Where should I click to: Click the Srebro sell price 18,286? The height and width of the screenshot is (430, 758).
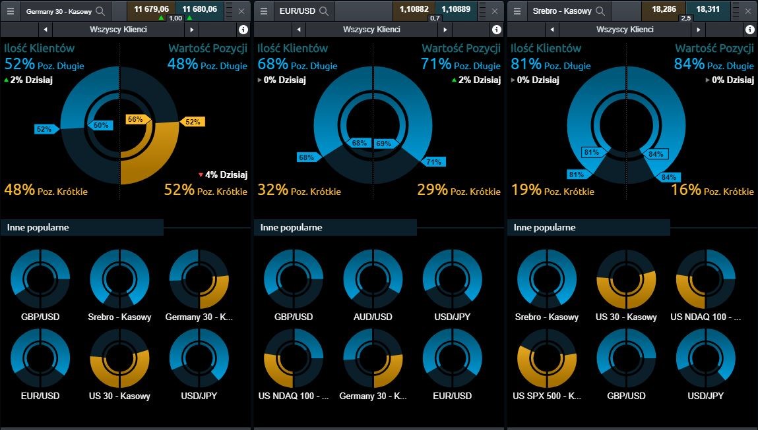click(x=664, y=9)
